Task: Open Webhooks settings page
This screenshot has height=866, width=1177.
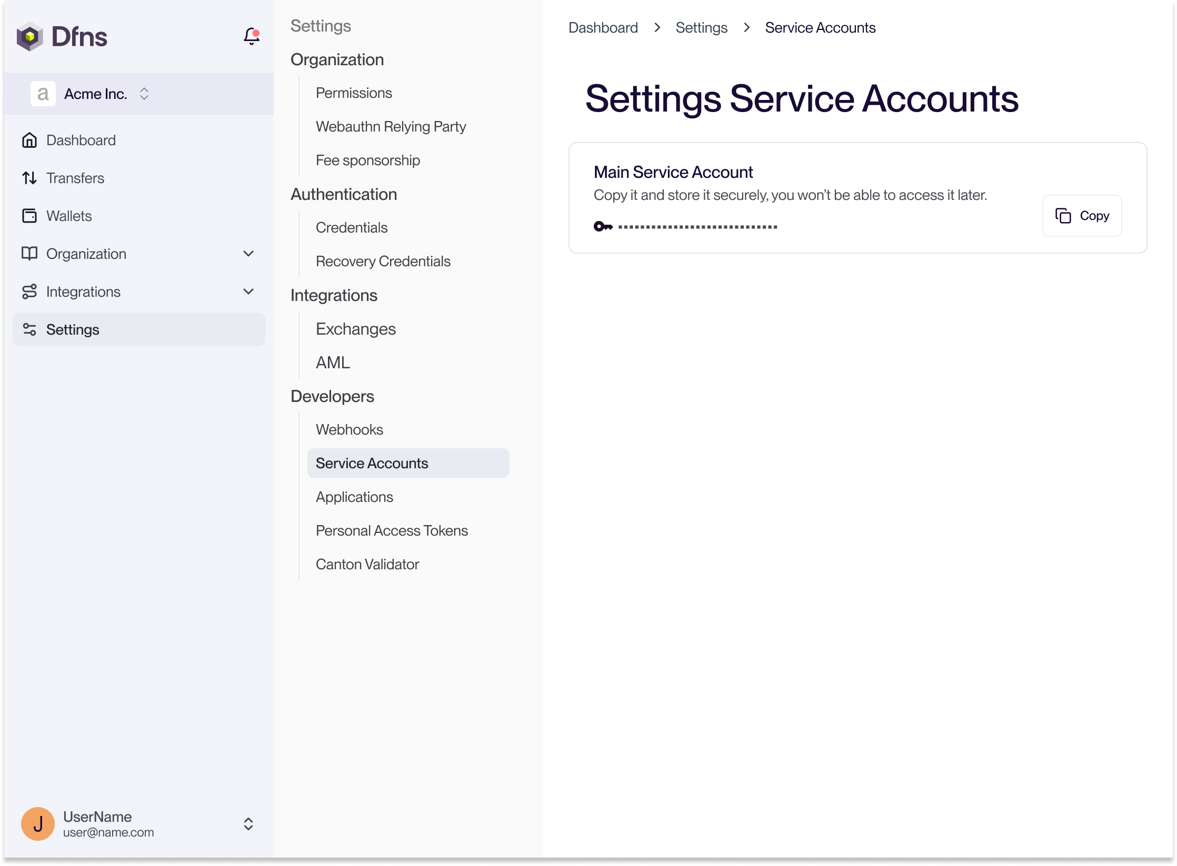Action: click(x=350, y=430)
